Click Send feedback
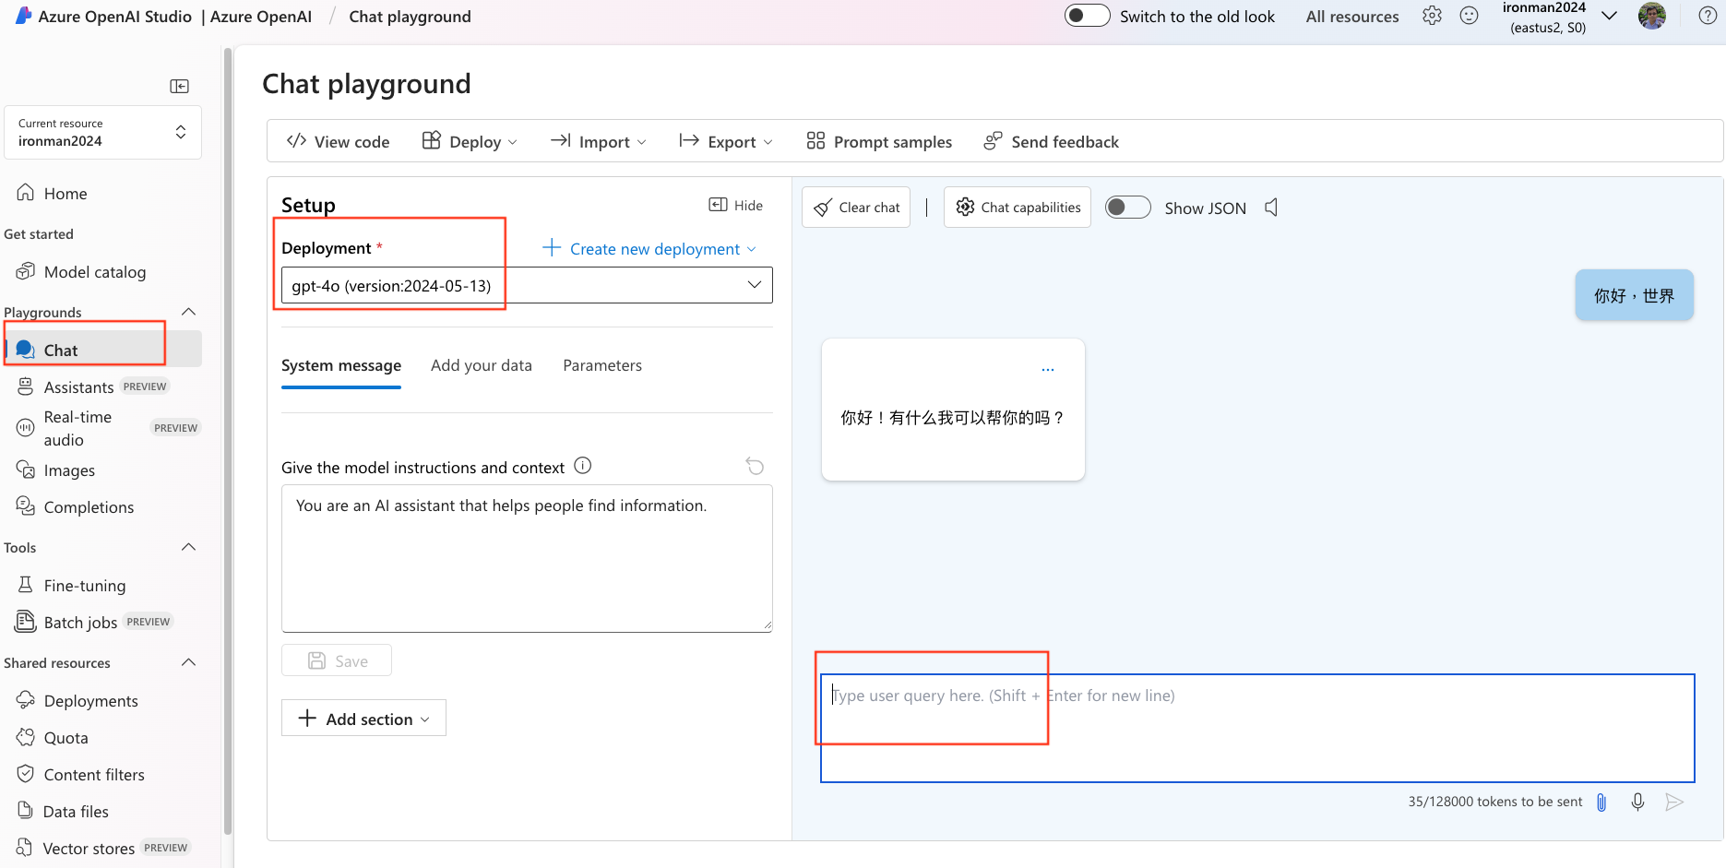 tap(1051, 141)
